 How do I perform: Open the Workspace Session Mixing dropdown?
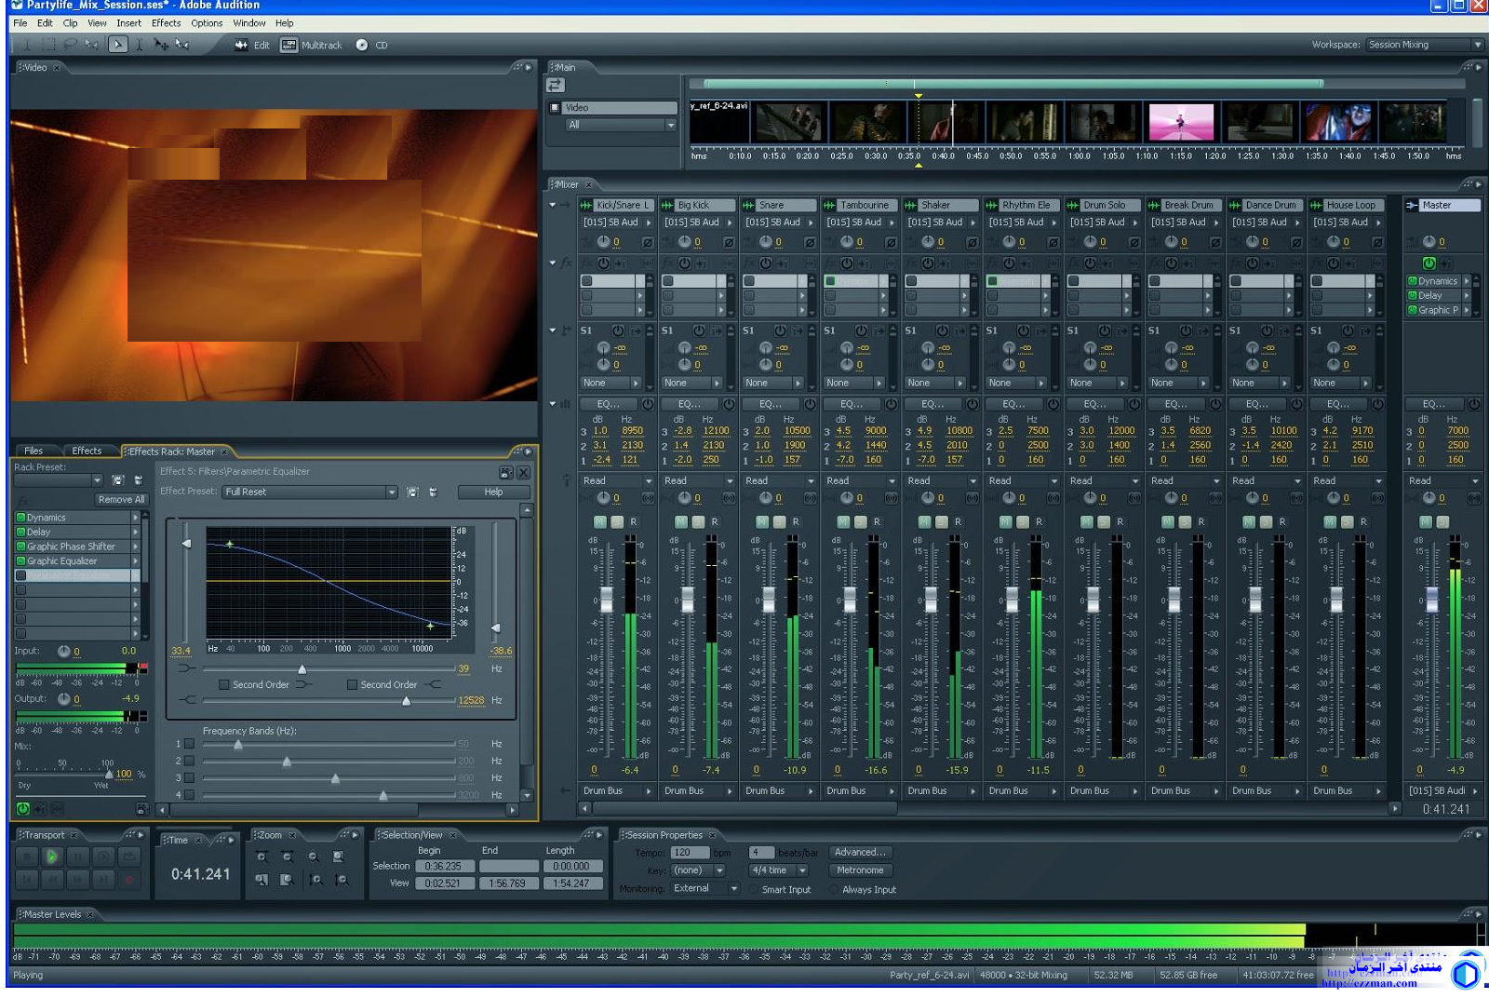tap(1477, 45)
